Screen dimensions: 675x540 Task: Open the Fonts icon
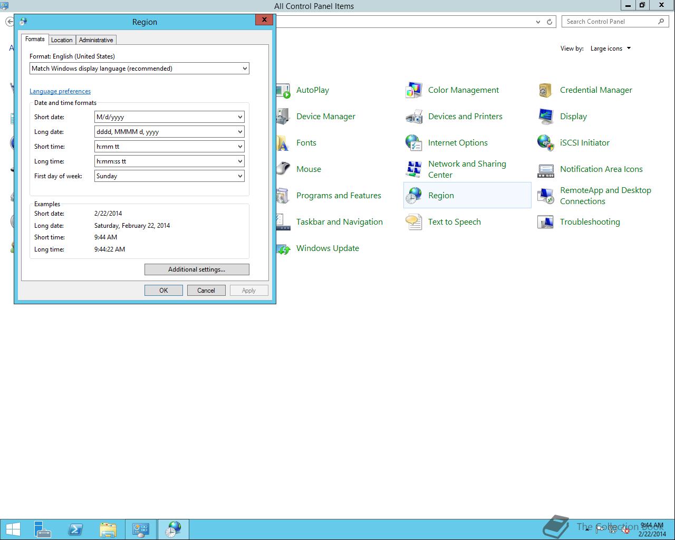tap(283, 143)
